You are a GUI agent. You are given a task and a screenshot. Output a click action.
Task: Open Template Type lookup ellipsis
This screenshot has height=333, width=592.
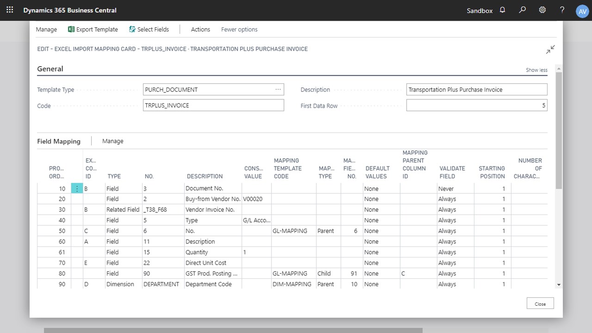click(x=278, y=89)
